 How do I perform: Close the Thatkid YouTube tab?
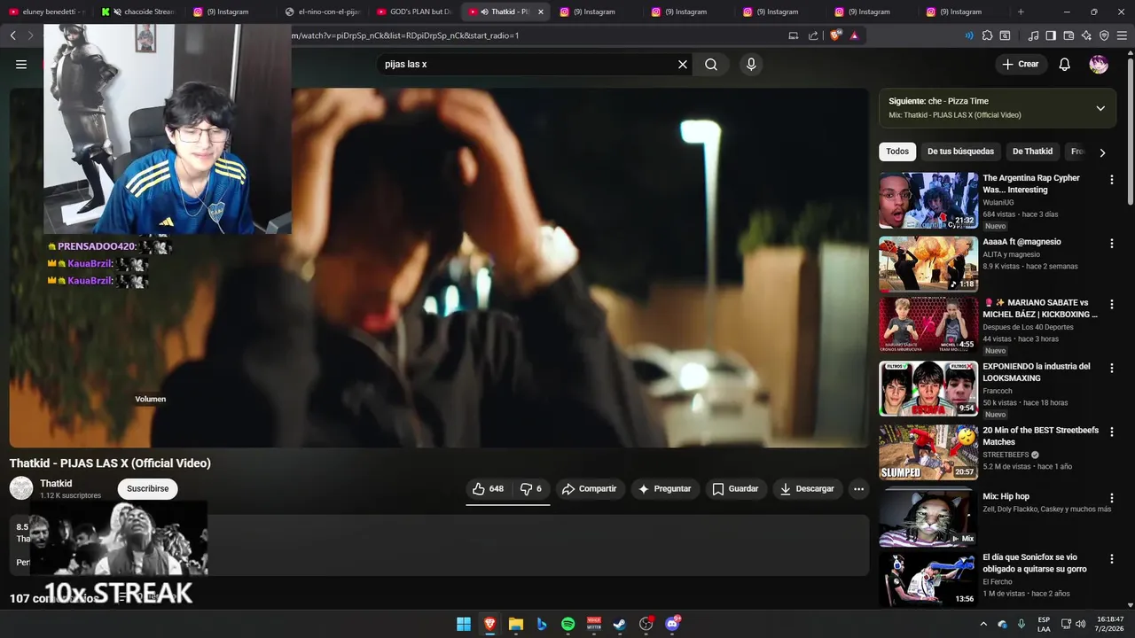[540, 12]
